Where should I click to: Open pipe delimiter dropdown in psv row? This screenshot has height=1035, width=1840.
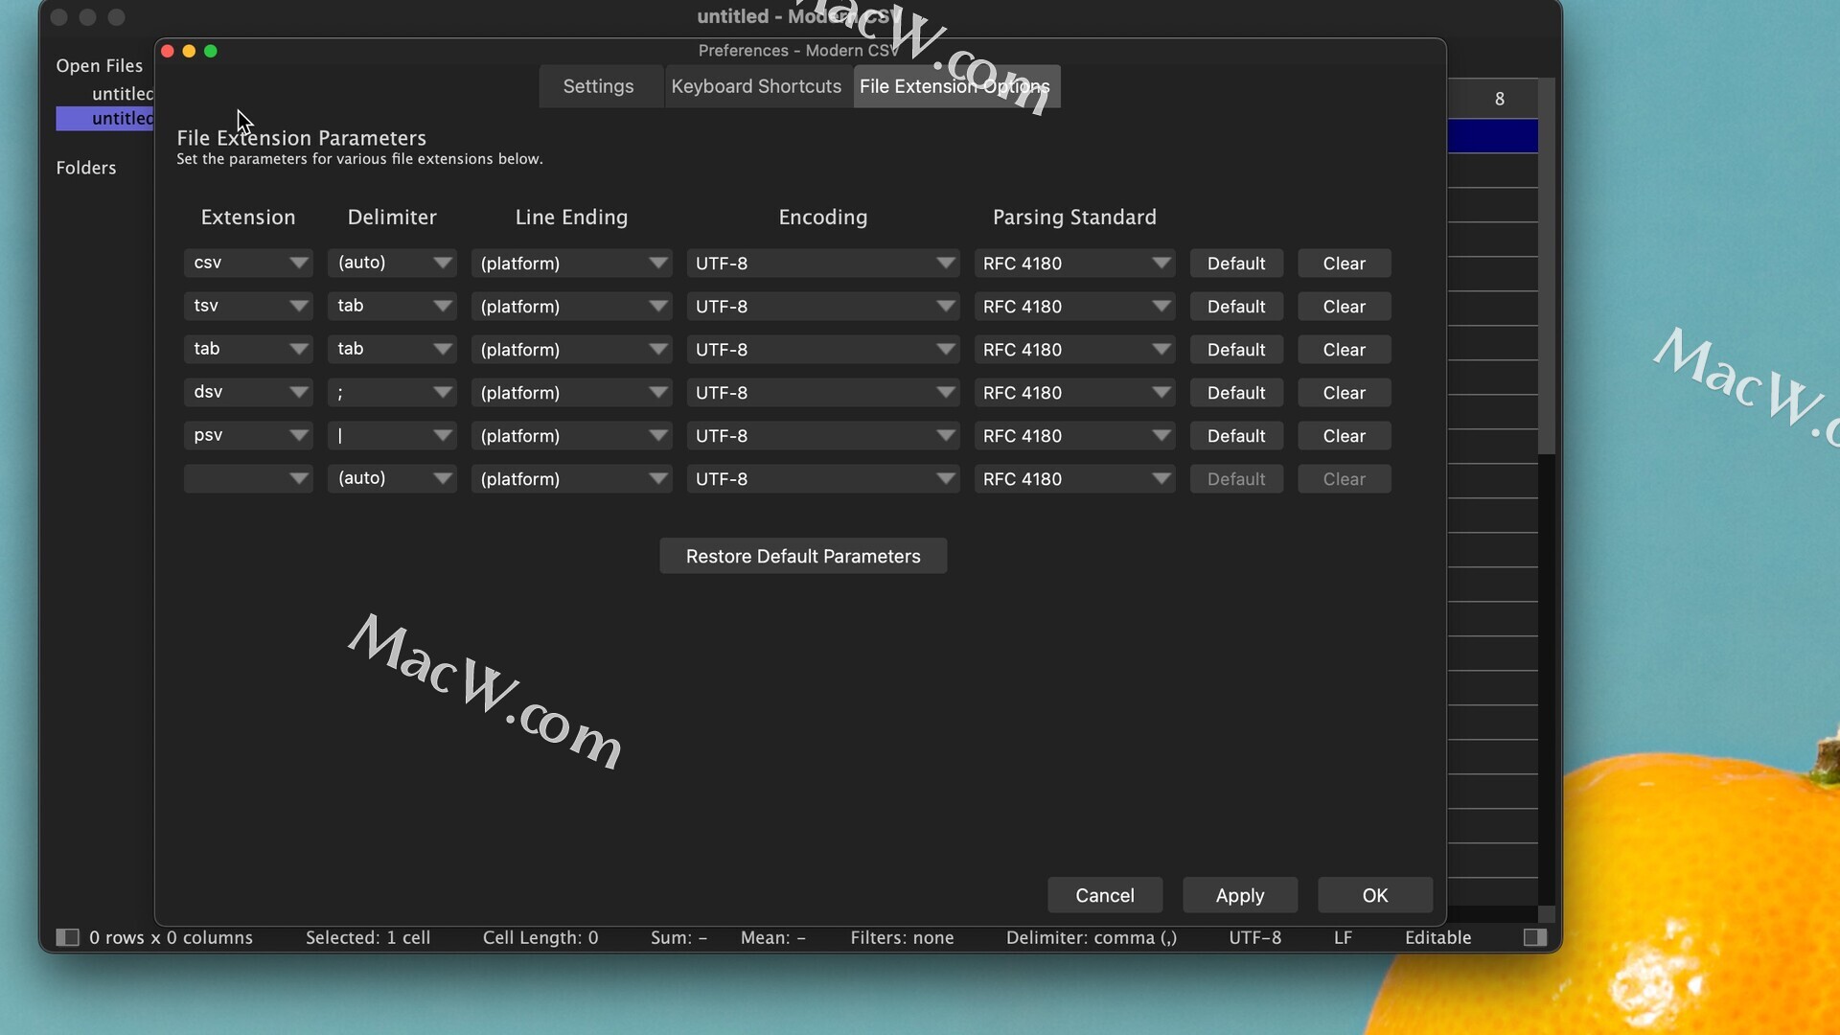392,435
